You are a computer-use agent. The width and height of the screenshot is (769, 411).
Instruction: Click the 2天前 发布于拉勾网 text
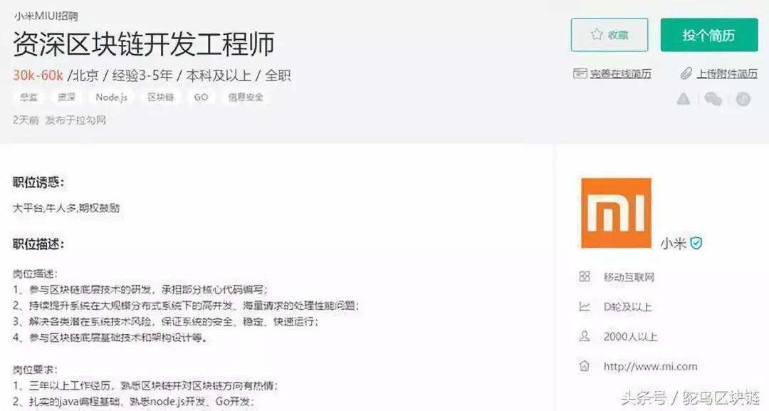pyautogui.click(x=59, y=120)
